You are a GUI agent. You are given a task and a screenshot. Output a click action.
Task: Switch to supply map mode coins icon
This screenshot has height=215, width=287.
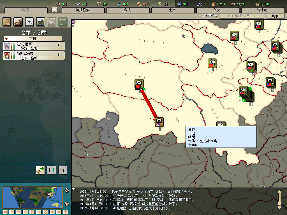tap(32, 212)
